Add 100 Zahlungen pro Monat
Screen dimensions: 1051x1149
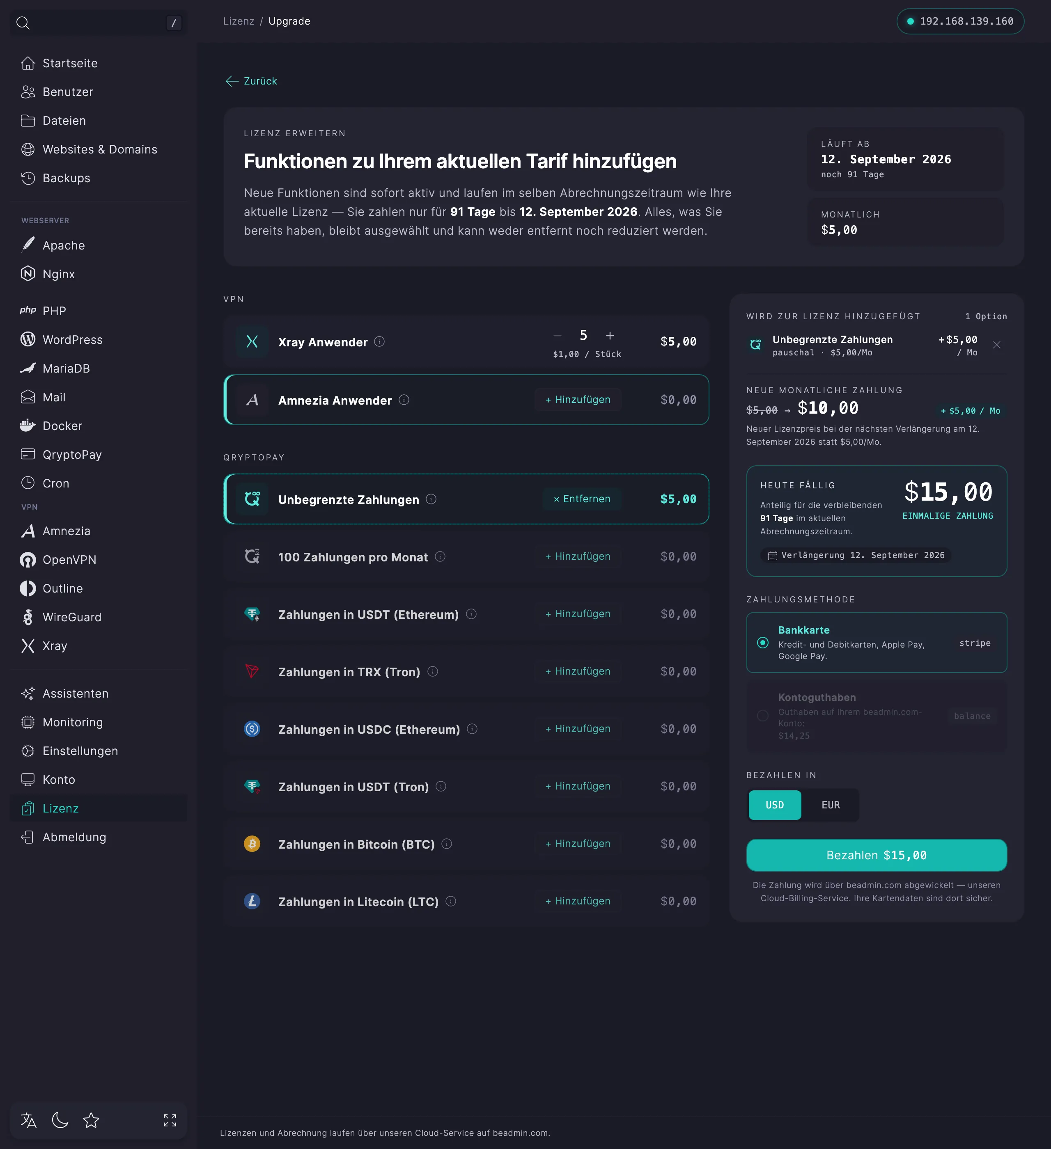(x=578, y=556)
